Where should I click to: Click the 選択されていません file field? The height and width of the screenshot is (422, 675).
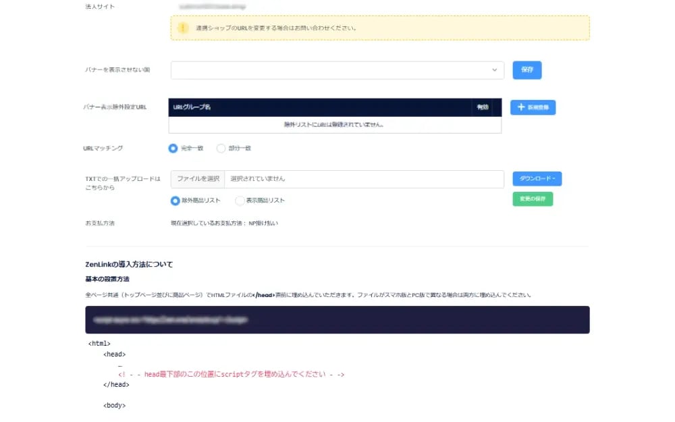(364, 179)
